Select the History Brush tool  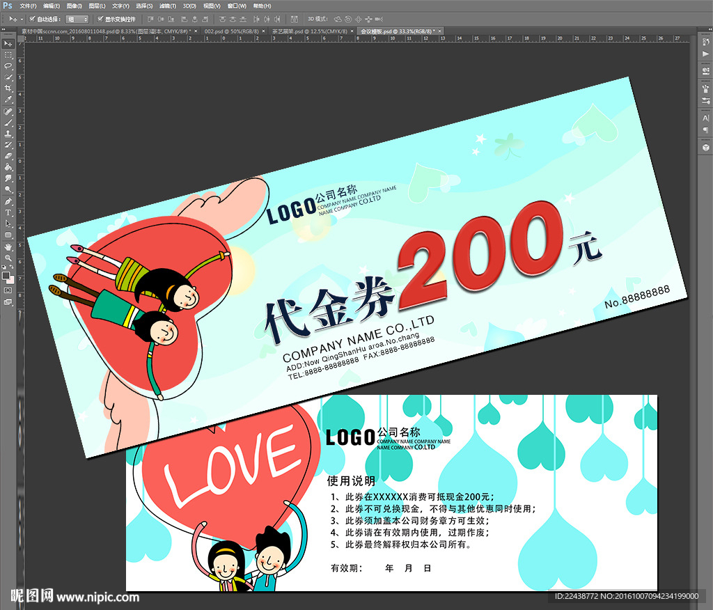(8, 145)
